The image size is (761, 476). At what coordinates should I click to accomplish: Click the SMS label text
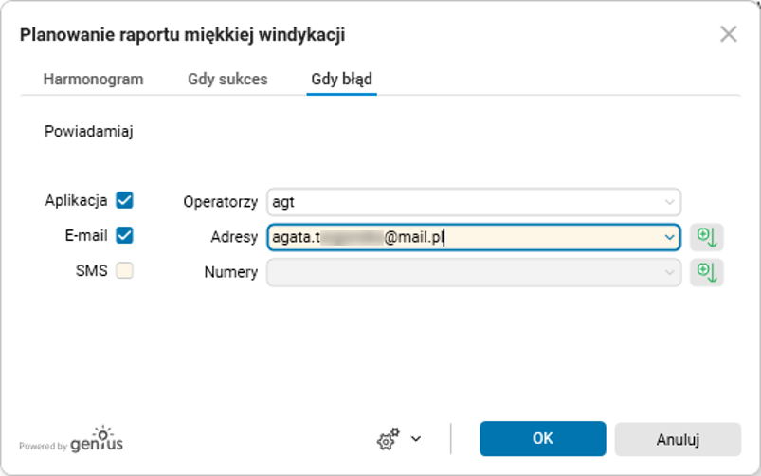click(x=91, y=270)
